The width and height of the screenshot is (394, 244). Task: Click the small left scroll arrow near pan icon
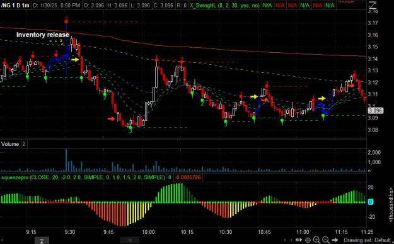pyautogui.click(x=284, y=240)
